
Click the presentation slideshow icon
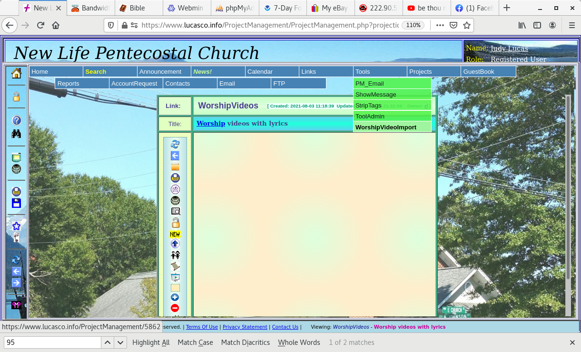[x=175, y=277]
